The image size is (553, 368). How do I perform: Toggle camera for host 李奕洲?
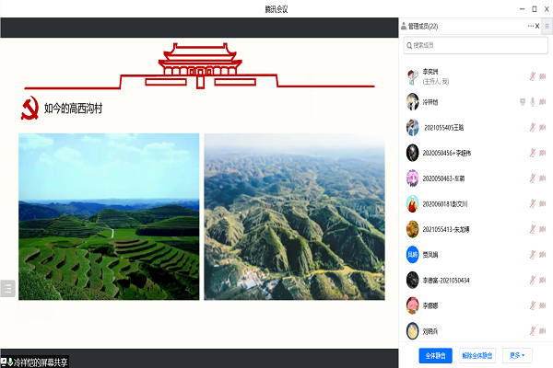click(x=542, y=77)
